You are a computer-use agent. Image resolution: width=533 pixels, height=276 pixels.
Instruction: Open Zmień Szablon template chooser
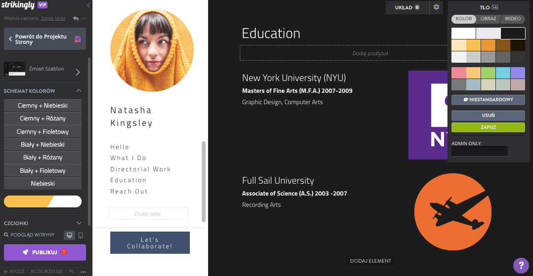click(43, 69)
